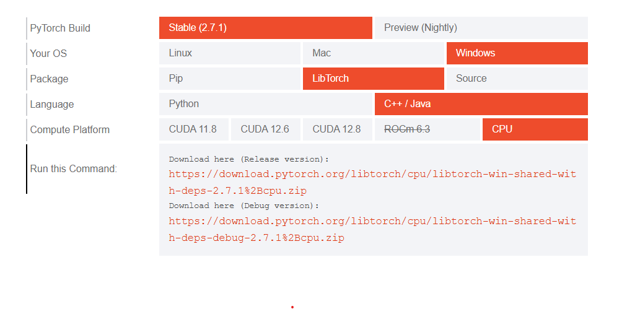Open the Debug version libtorch download link

coord(372,229)
